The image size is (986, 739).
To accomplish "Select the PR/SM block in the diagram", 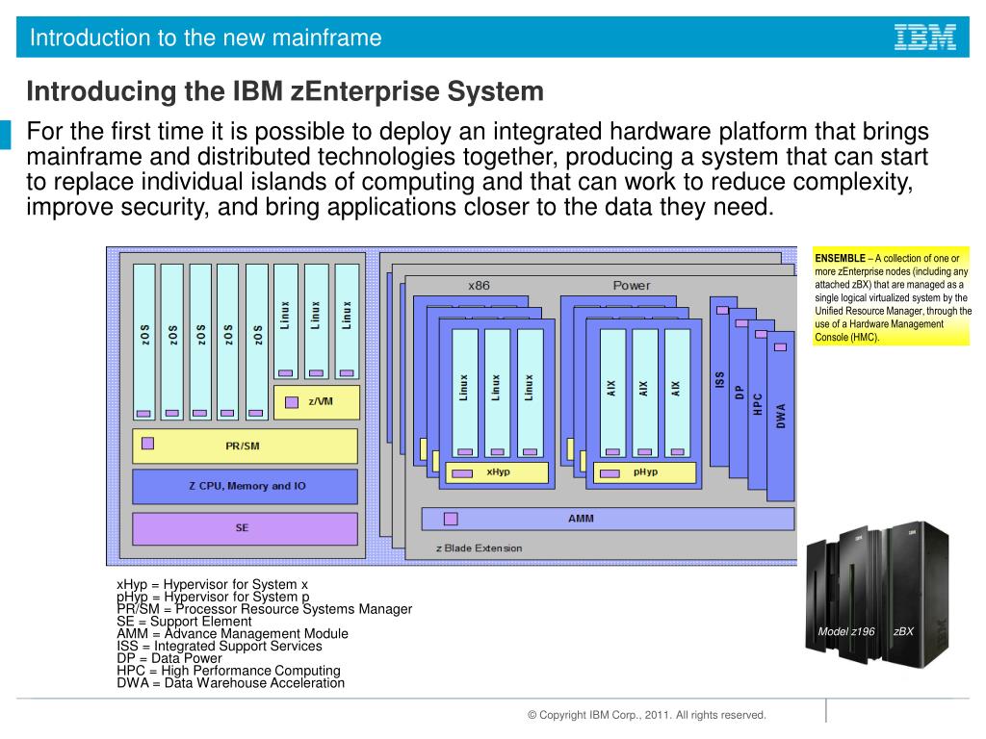I will point(245,446).
